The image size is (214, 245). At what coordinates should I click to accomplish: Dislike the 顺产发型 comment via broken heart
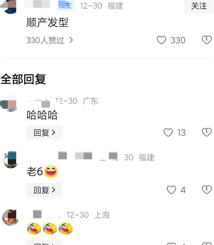point(207,40)
